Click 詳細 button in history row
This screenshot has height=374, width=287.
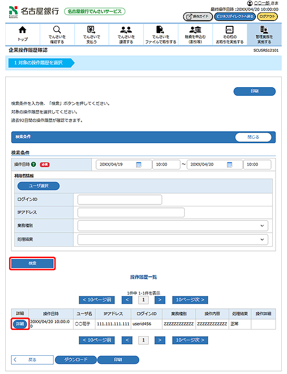18,324
